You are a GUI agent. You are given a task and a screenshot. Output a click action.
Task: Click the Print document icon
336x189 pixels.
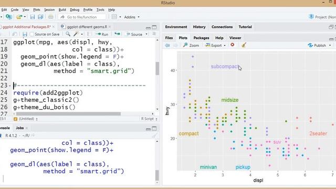pyautogui.click(x=51, y=17)
